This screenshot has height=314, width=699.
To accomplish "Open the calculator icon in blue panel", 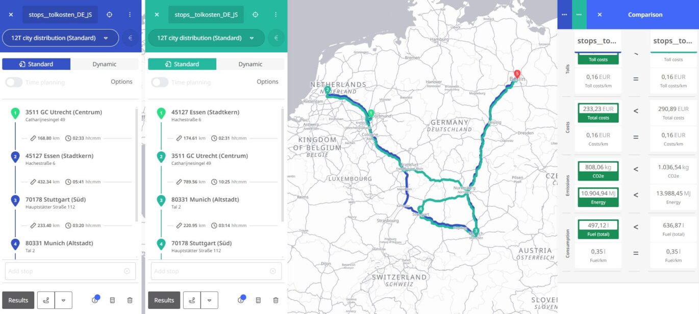I will (x=112, y=300).
